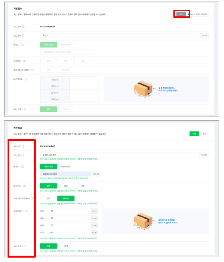Click barcode placeholder field in read-only form
Image resolution: width=224 pixels, height=262 pixels.
67,52
